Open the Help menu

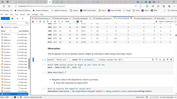(x=41, y=14)
